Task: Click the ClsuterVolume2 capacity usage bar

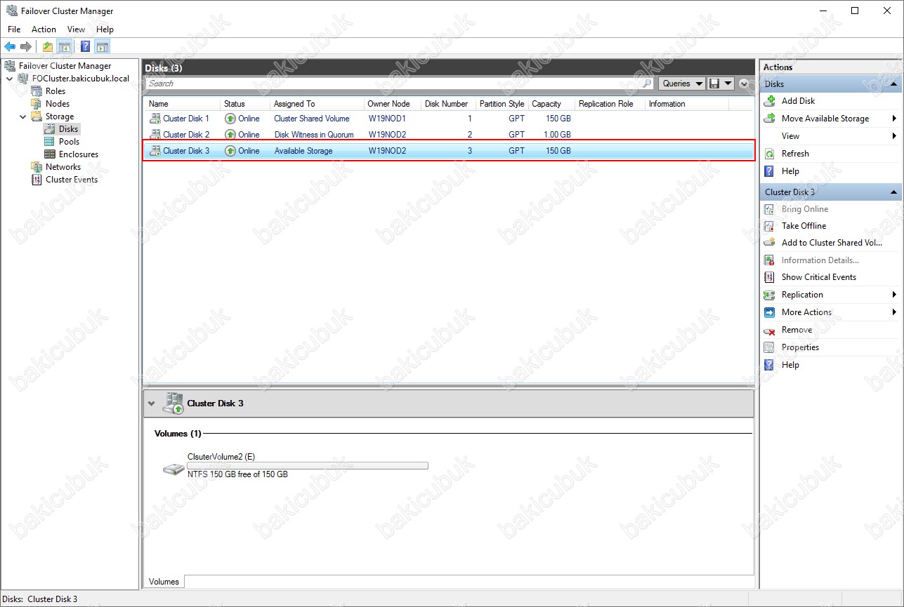Action: 308,465
